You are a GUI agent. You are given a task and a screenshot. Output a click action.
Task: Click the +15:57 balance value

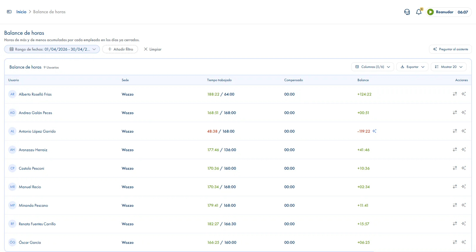[363, 224]
